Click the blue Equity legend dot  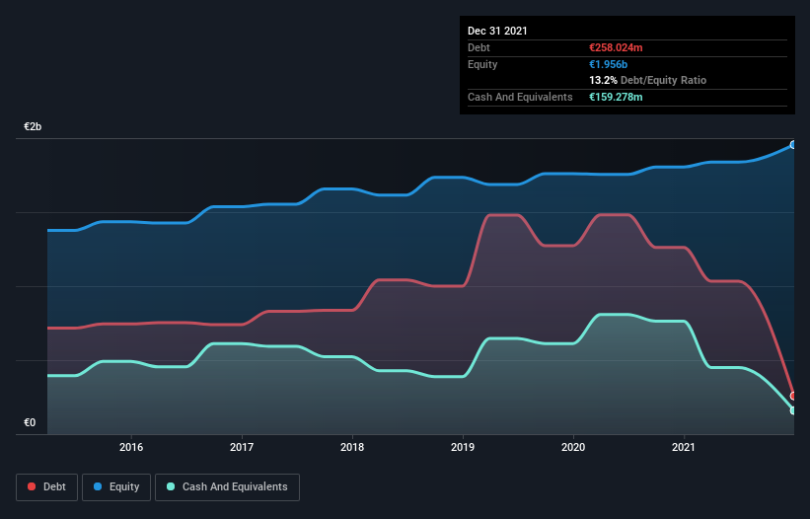coord(98,486)
